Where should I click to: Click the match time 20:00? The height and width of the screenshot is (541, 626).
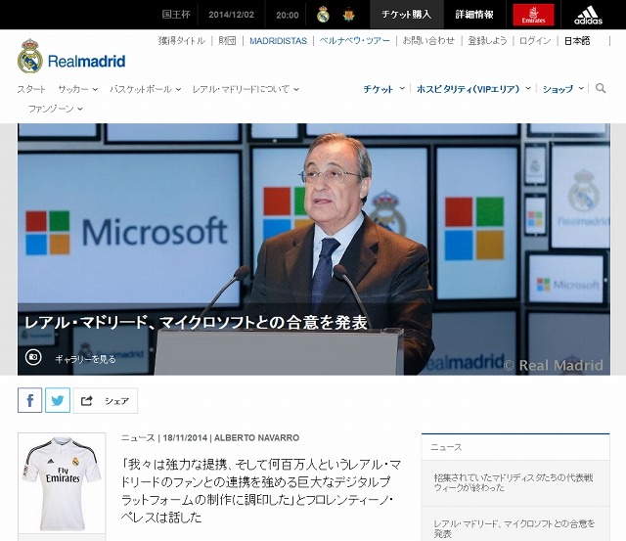click(x=288, y=16)
